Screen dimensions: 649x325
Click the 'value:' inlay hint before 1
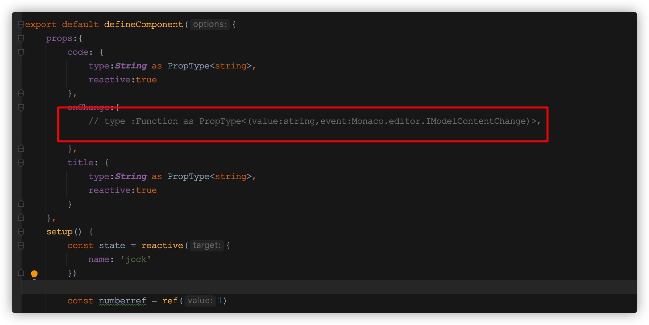(x=200, y=301)
